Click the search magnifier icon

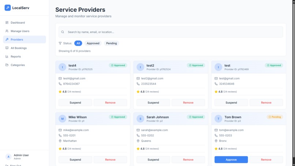click(x=63, y=32)
